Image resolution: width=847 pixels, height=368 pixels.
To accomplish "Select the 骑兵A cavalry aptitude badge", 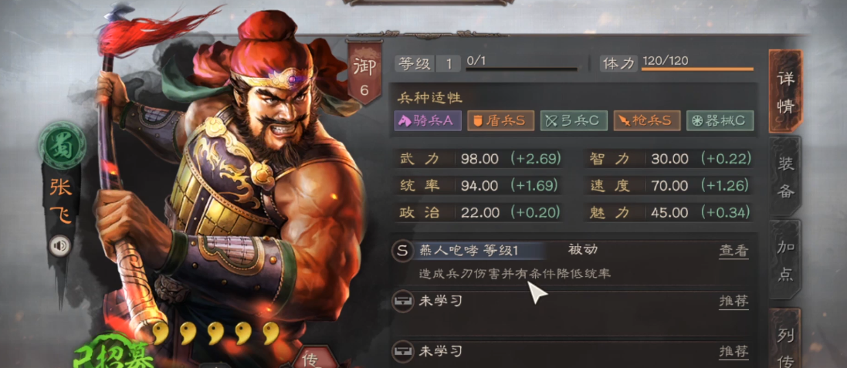I will [x=428, y=120].
